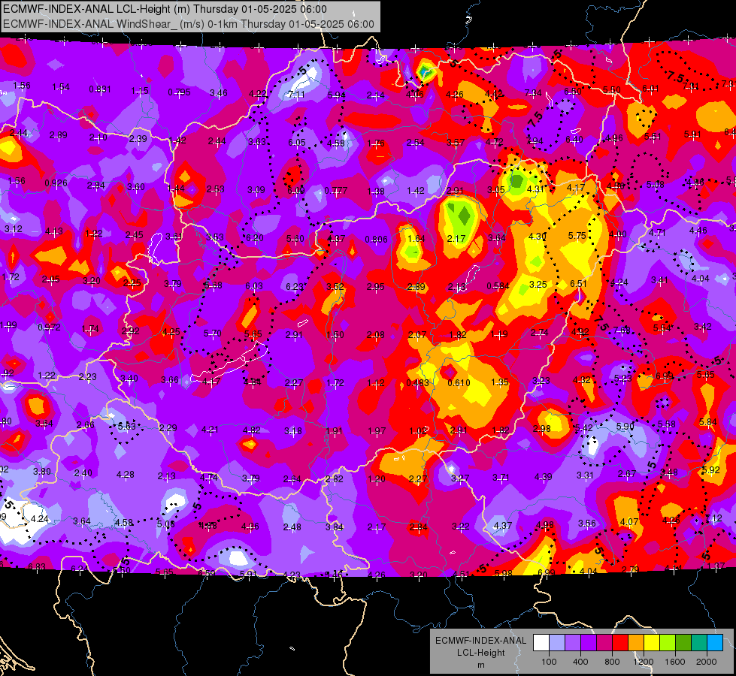Image resolution: width=736 pixels, height=676 pixels.
Task: Select the teal legend swatch
Action: tap(699, 642)
